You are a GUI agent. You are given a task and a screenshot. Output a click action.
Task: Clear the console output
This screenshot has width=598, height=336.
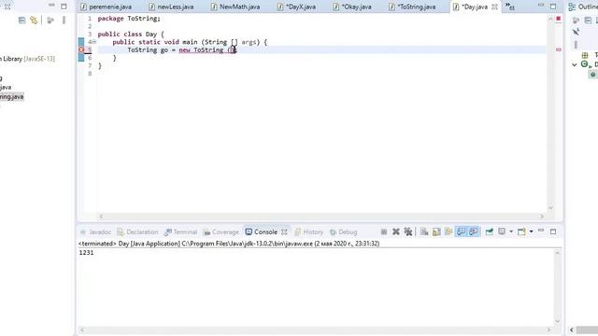point(424,231)
